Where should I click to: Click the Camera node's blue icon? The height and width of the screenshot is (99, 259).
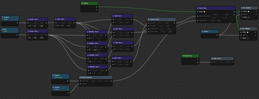53,87
